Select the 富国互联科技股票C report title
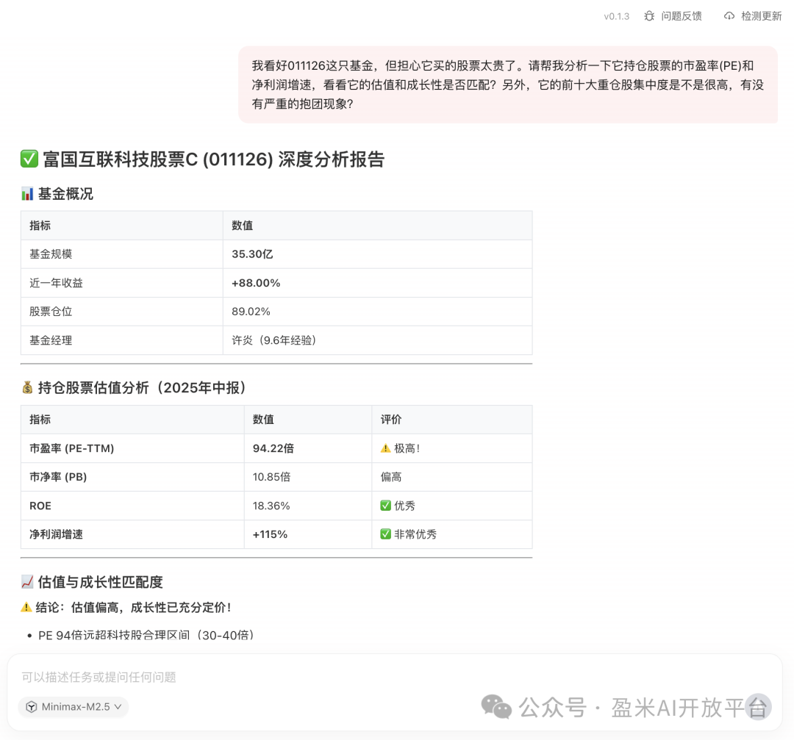794x740 pixels. tap(213, 159)
